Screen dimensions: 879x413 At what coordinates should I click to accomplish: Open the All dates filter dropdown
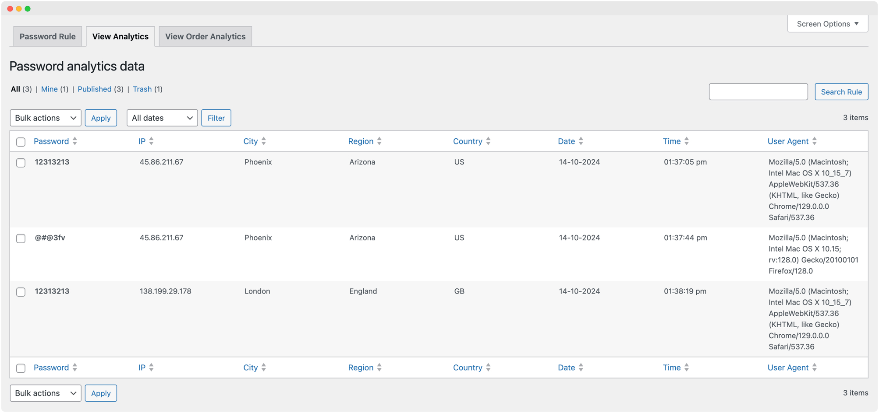pos(162,118)
